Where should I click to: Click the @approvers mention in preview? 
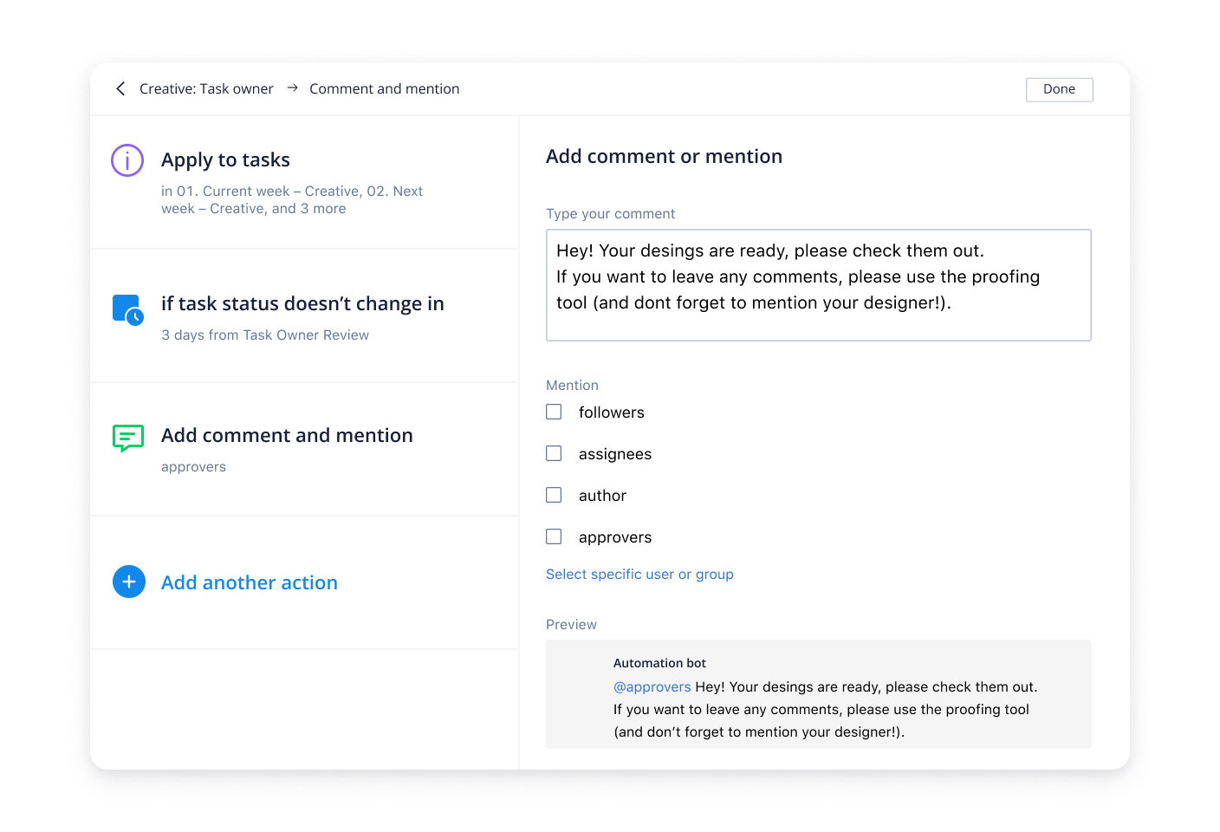(652, 686)
